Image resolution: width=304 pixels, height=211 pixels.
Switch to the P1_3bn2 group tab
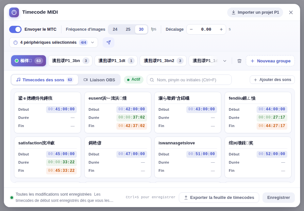[x=163, y=61]
